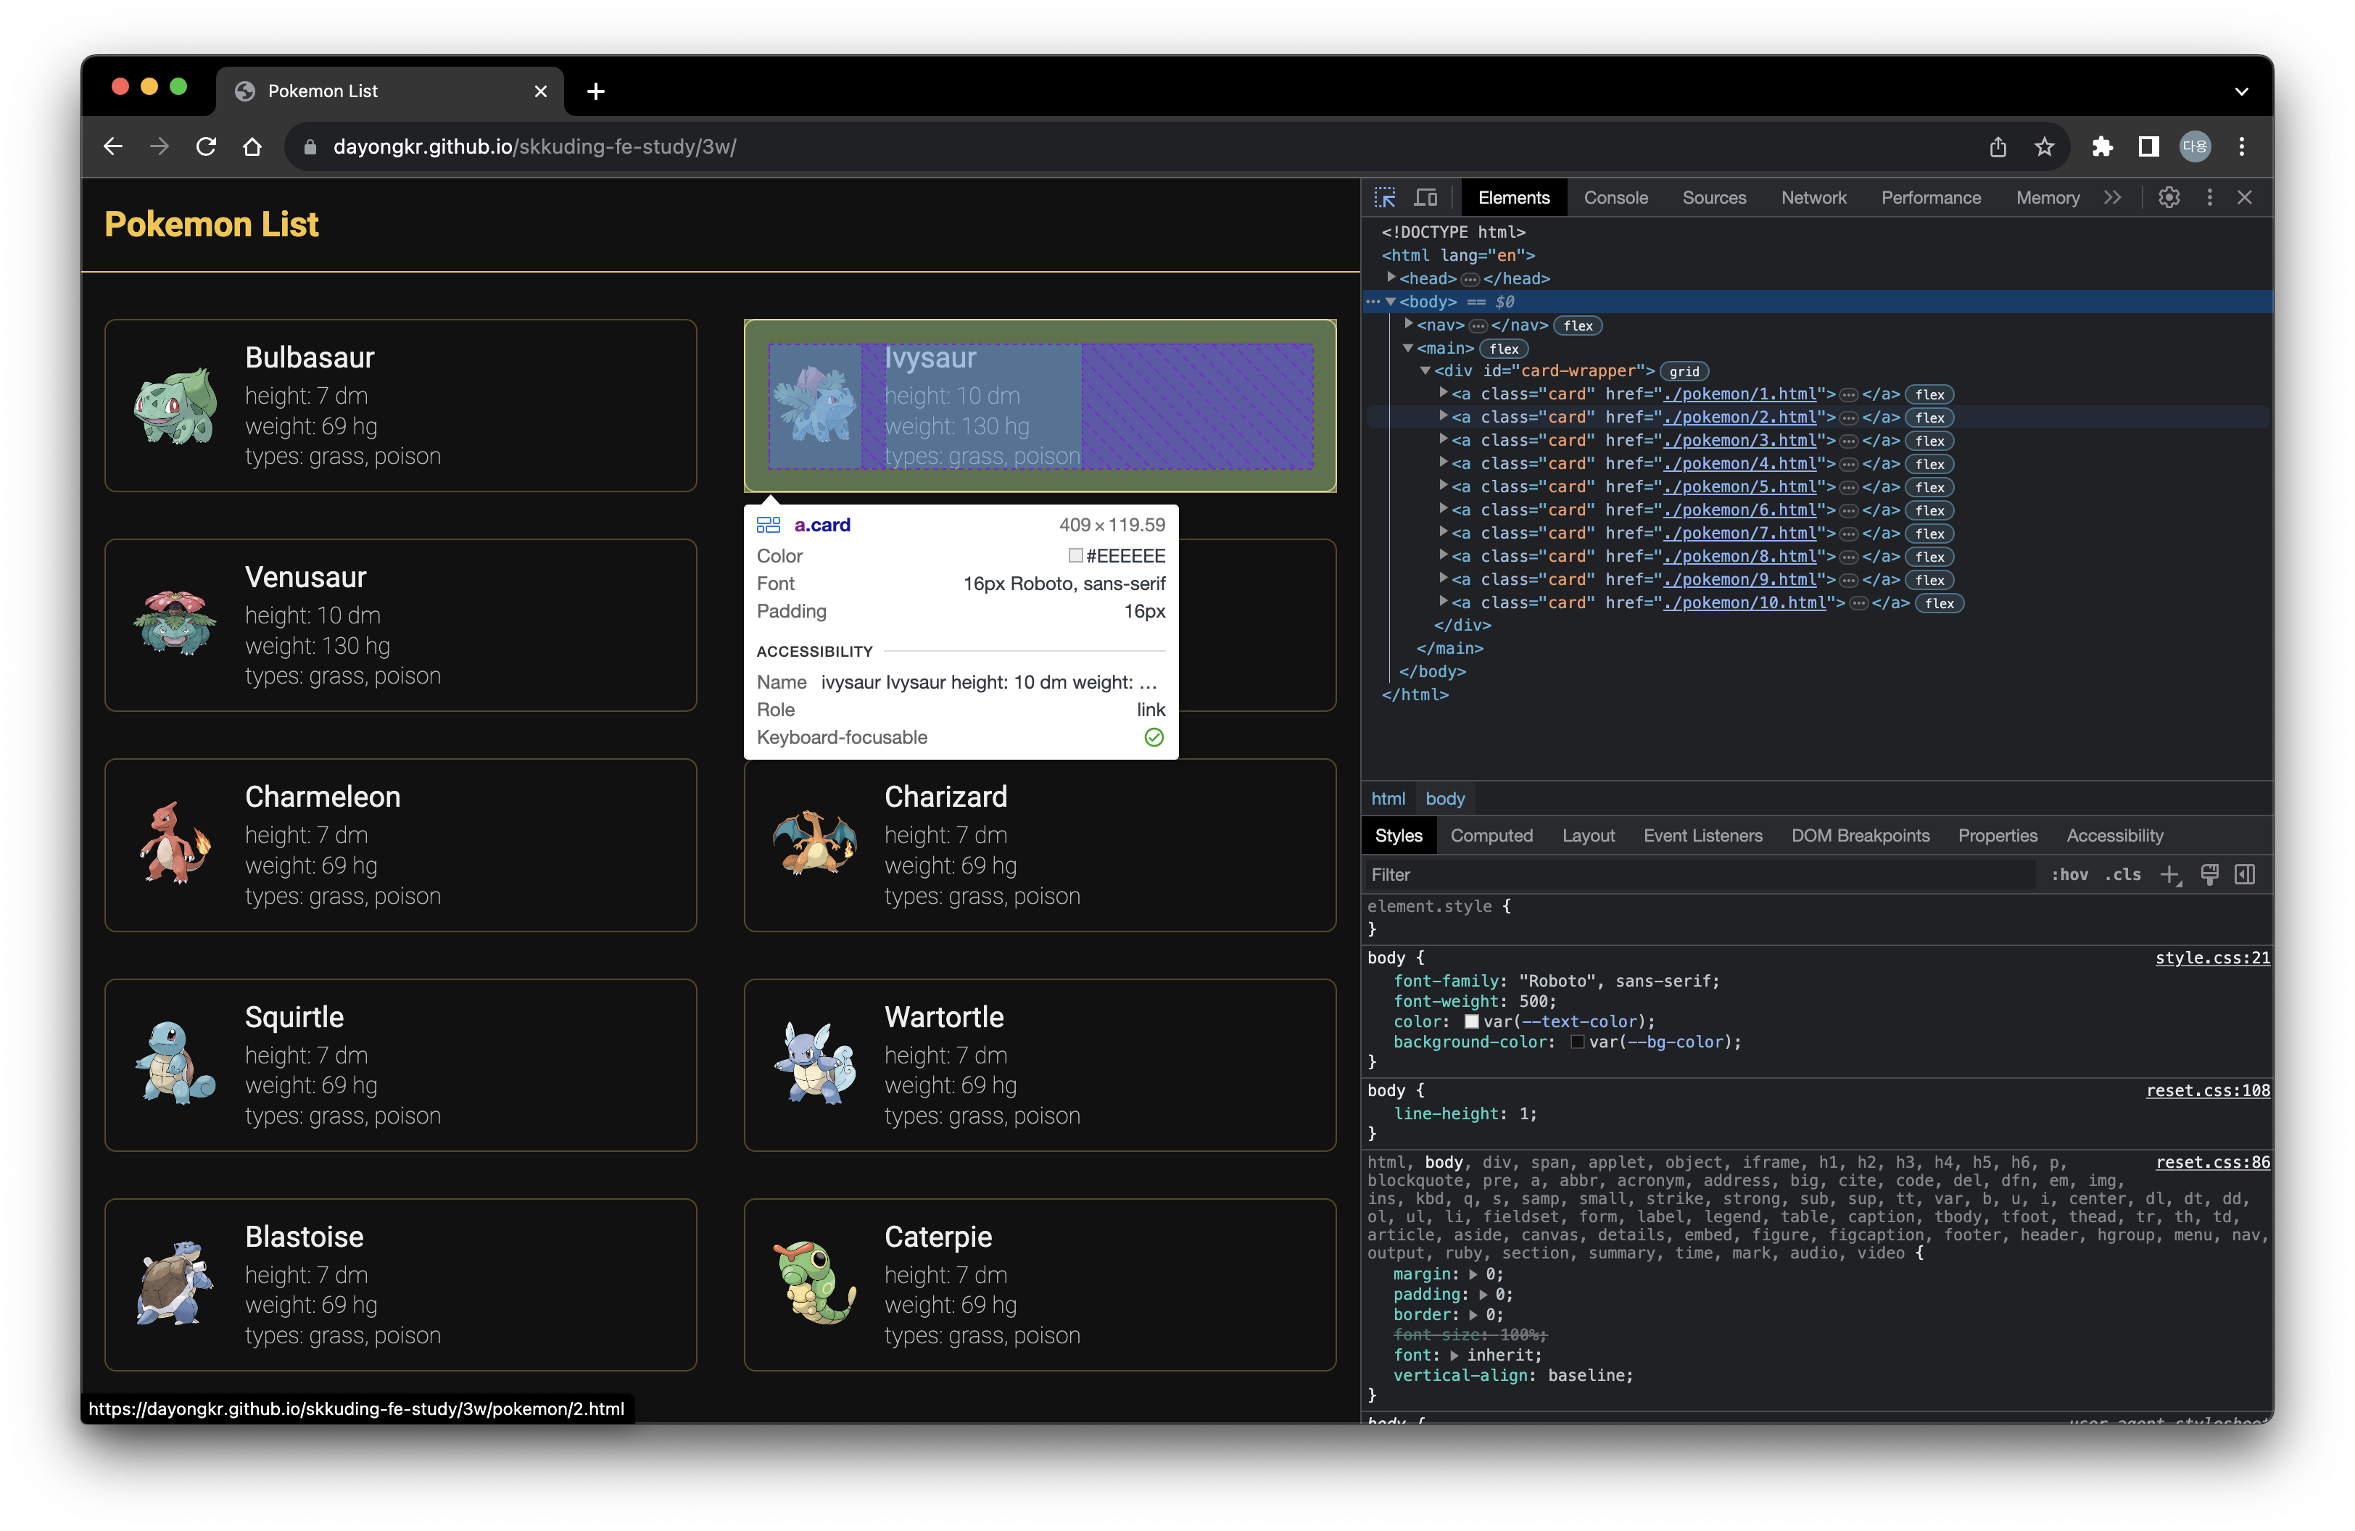Switch to the Sources tab
Image resolution: width=2355 pixels, height=1531 pixels.
tap(1715, 198)
